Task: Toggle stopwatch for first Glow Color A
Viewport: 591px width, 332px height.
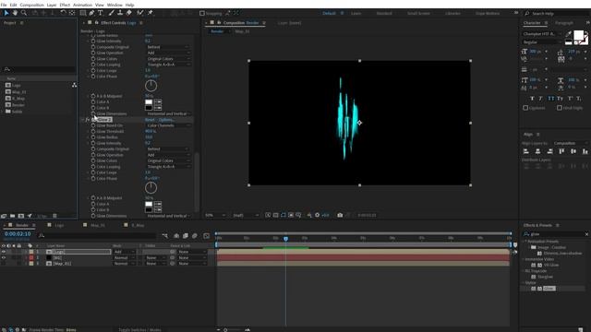Action: [x=93, y=102]
